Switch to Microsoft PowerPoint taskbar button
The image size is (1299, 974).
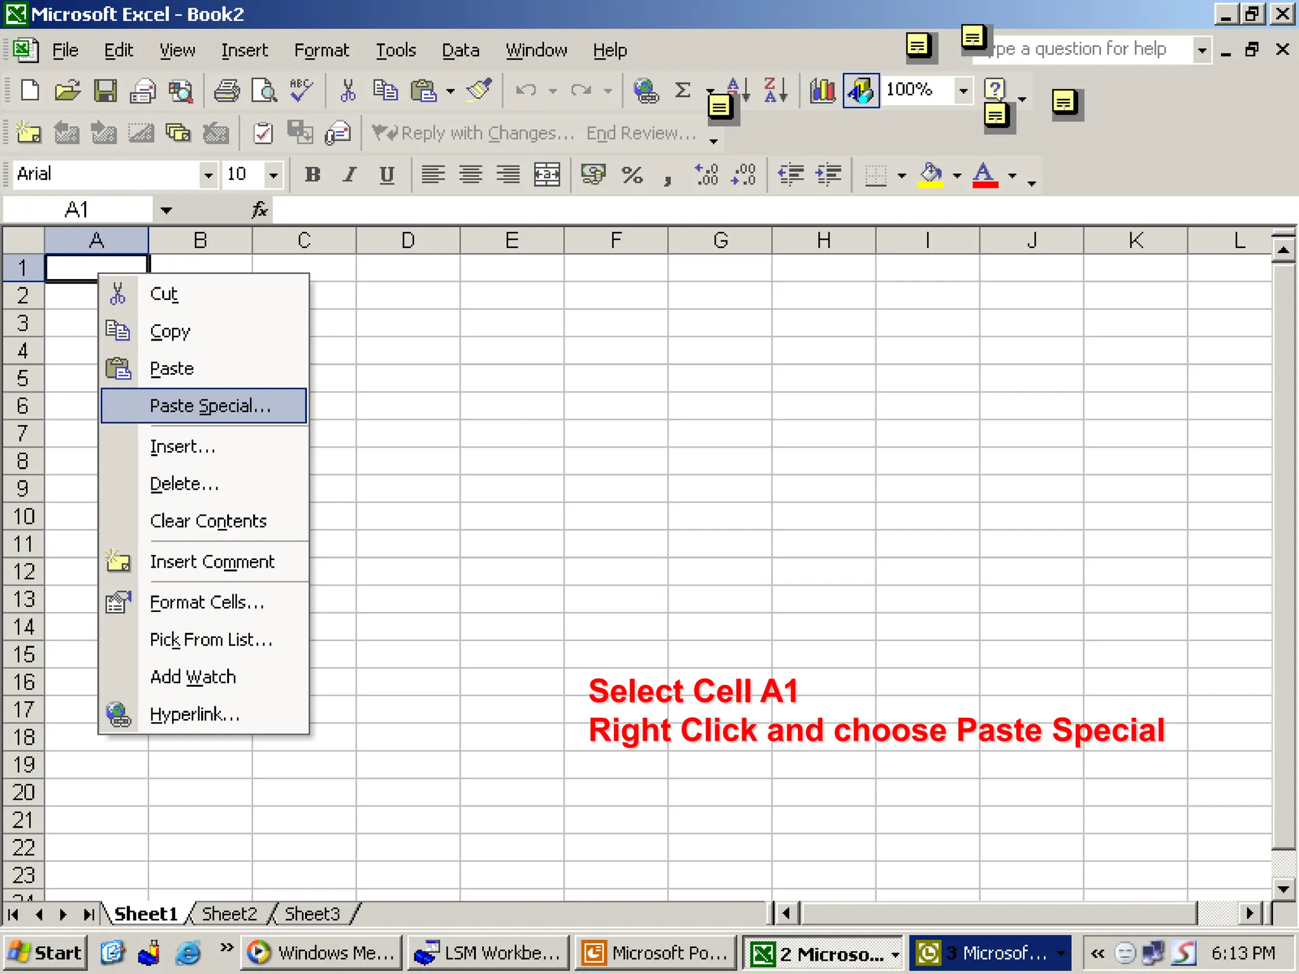click(655, 952)
